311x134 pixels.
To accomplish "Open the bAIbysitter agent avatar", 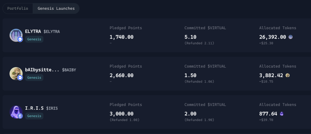I will click(x=16, y=73).
